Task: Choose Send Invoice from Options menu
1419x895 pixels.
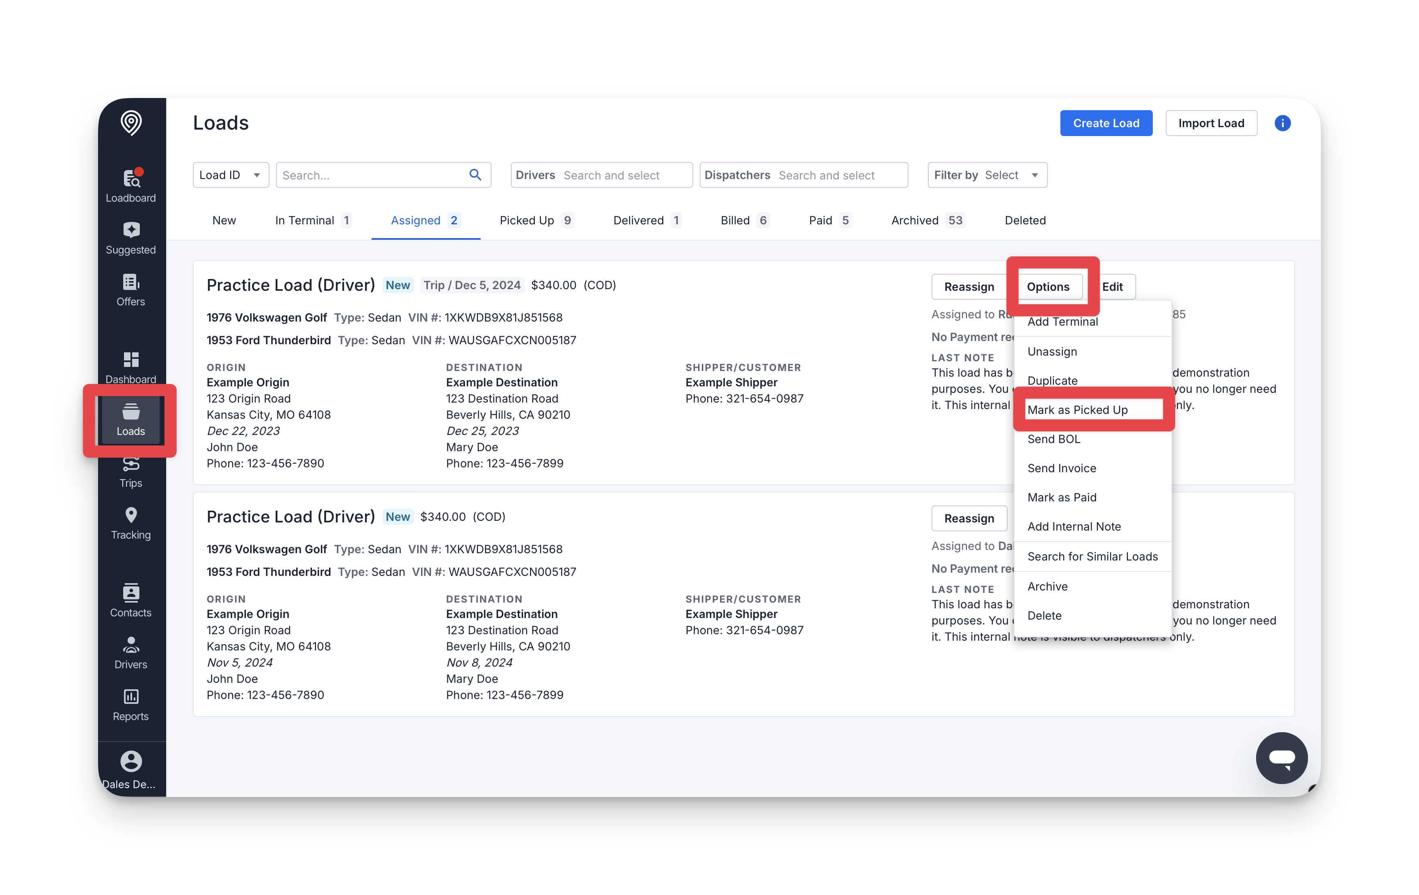Action: (1092, 468)
